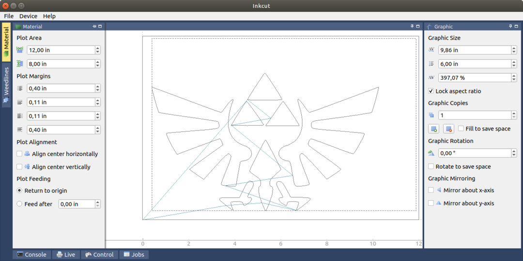Adjust Graphic Copies spinner arrows
This screenshot has width=523, height=261.
[x=514, y=115]
